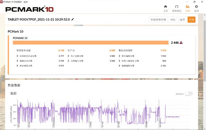Click the 选项 button beside 对比
This screenshot has height=130, width=206.
tap(182, 19)
